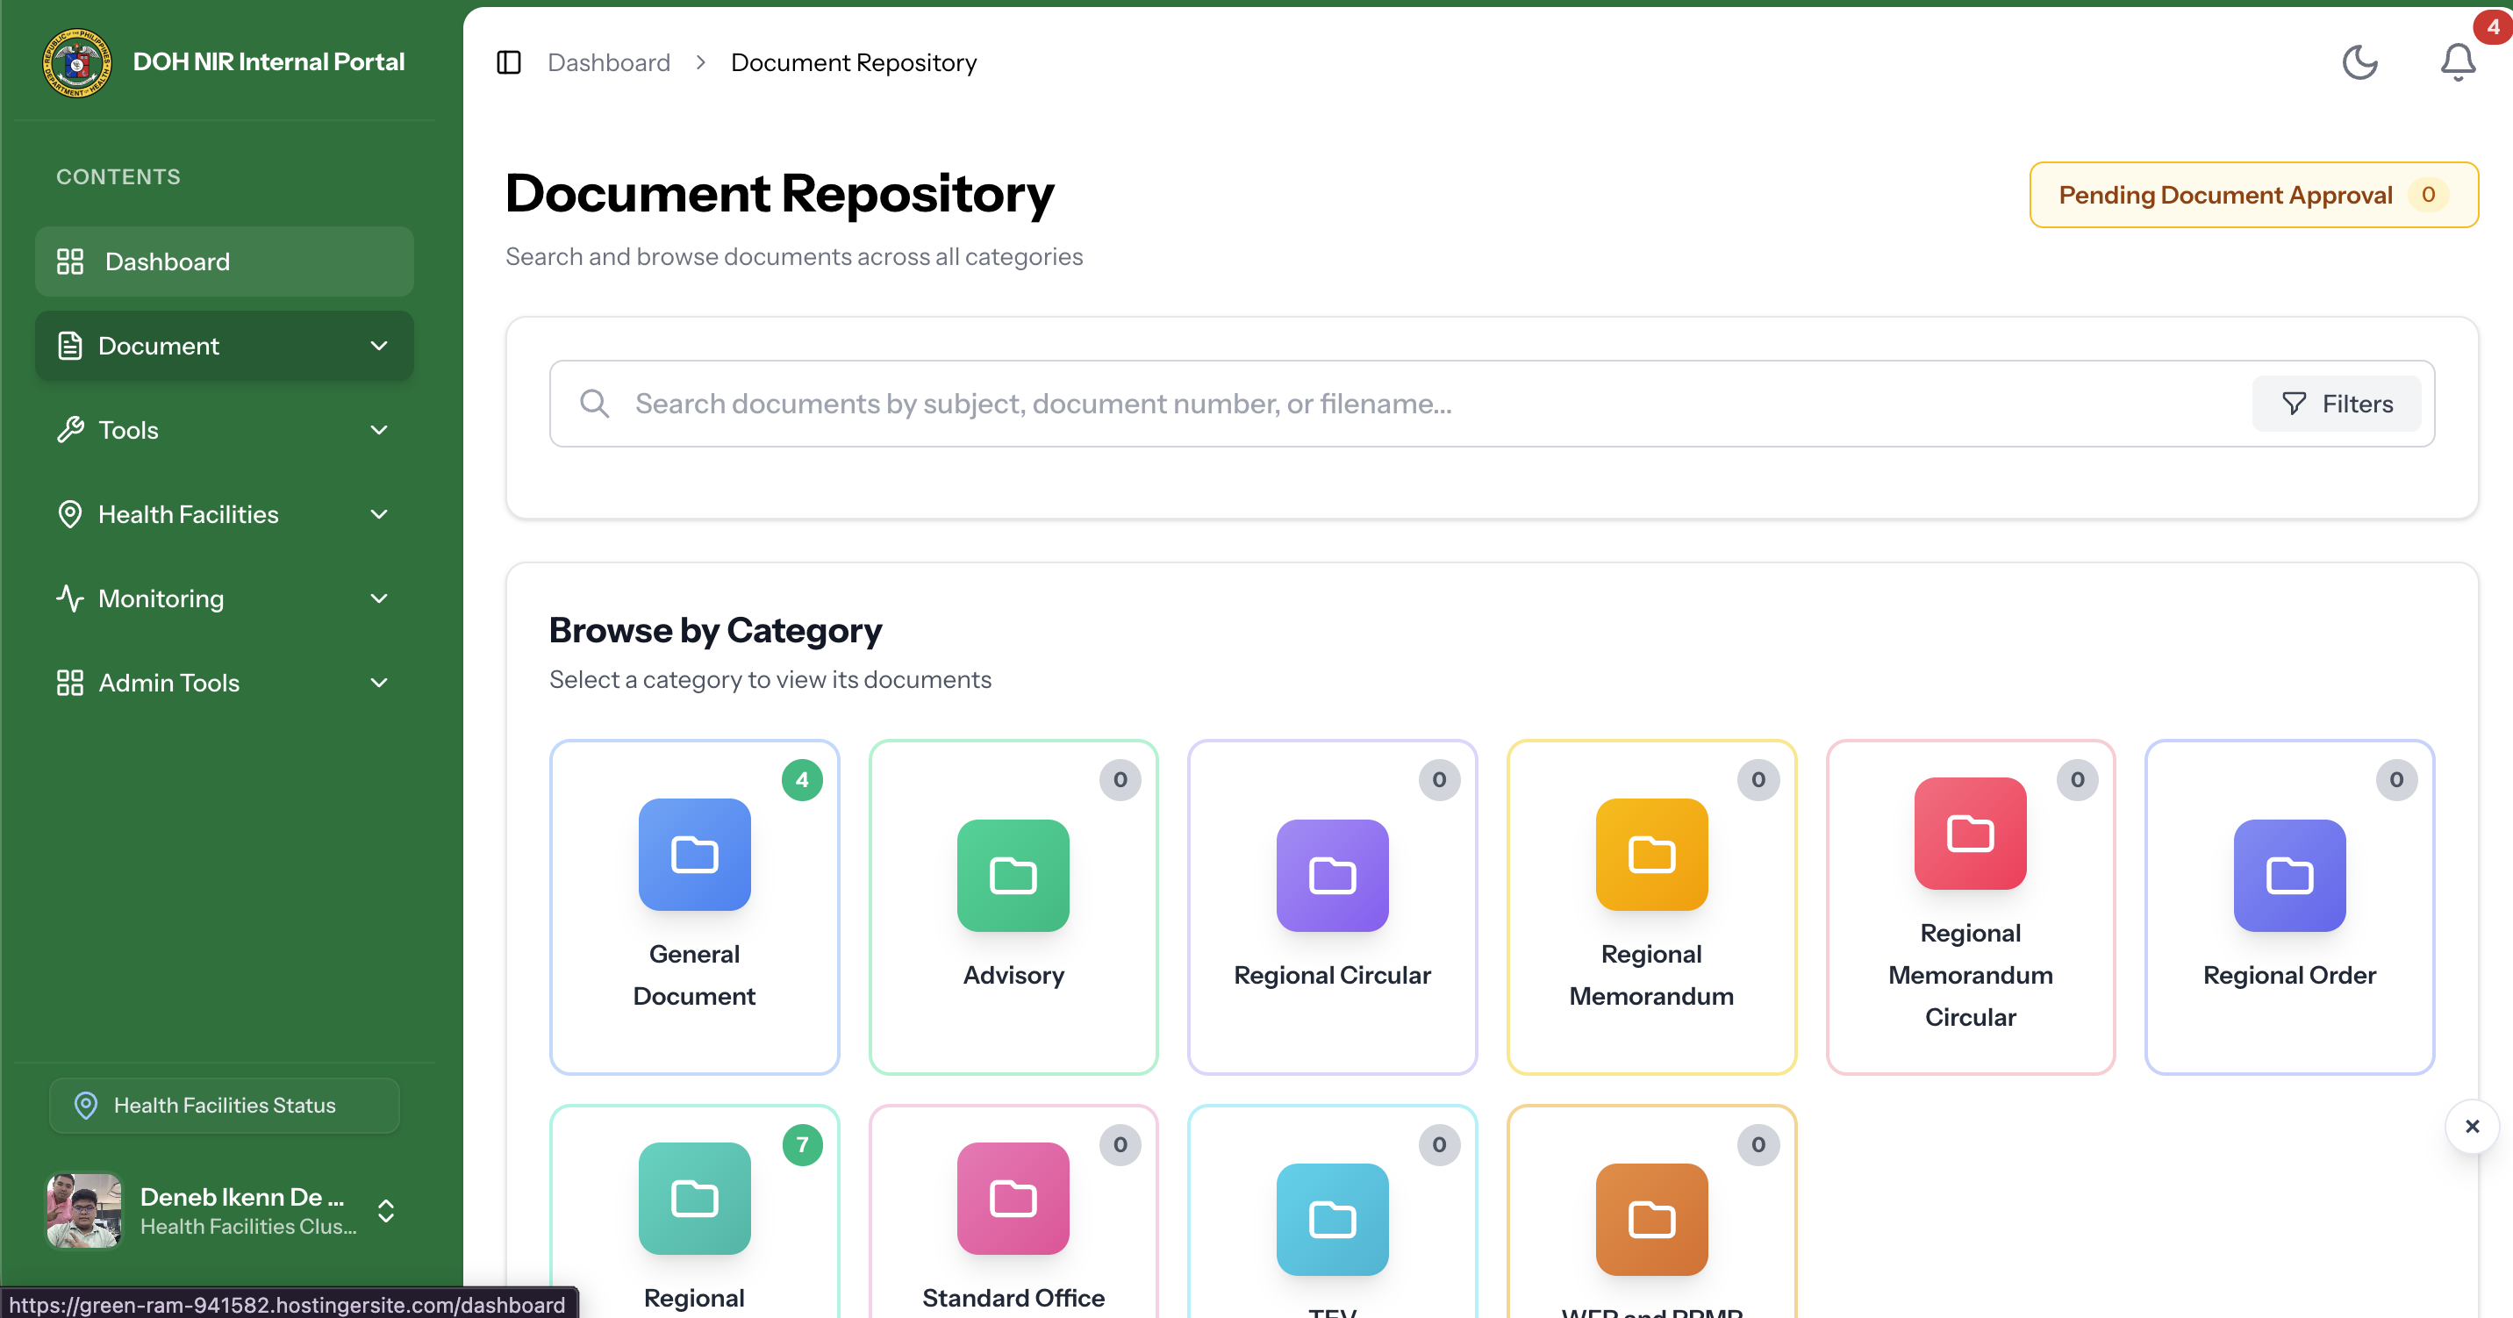Image resolution: width=2513 pixels, height=1318 pixels.
Task: Switch to dark mode with moon icon
Action: (2359, 62)
